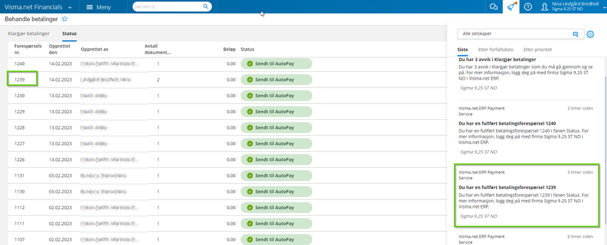Viewport: 607px width, 245px height.
Task: Toggle the notifications bell icon
Action: [x=512, y=7]
